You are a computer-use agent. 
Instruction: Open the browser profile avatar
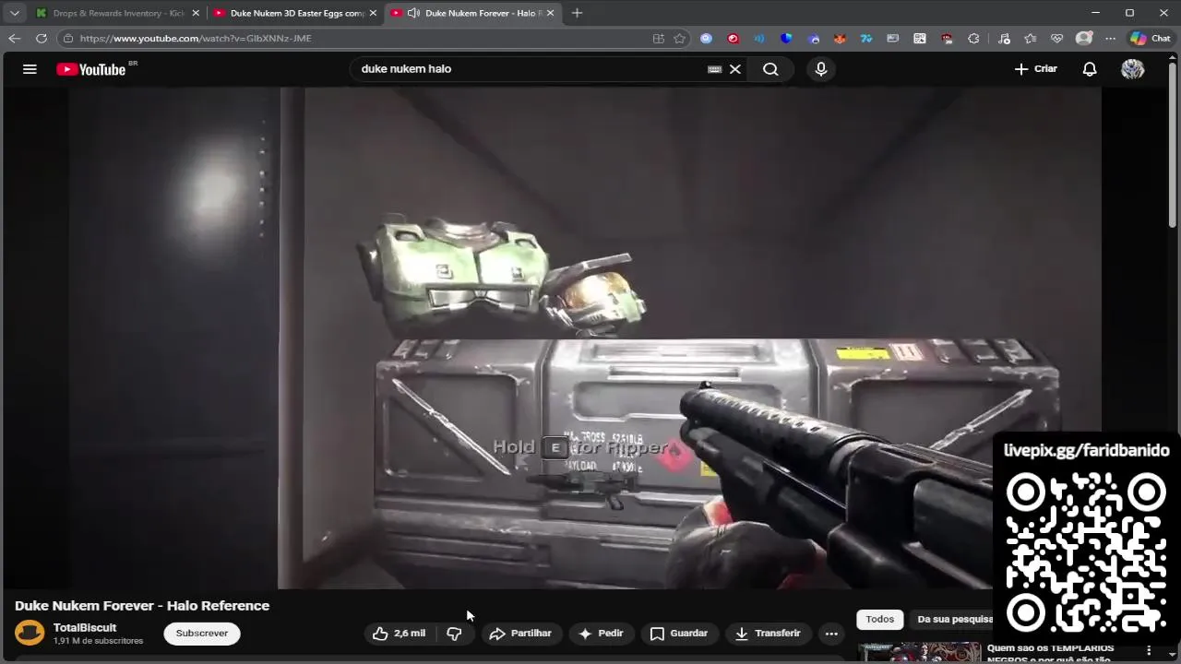(x=1084, y=39)
